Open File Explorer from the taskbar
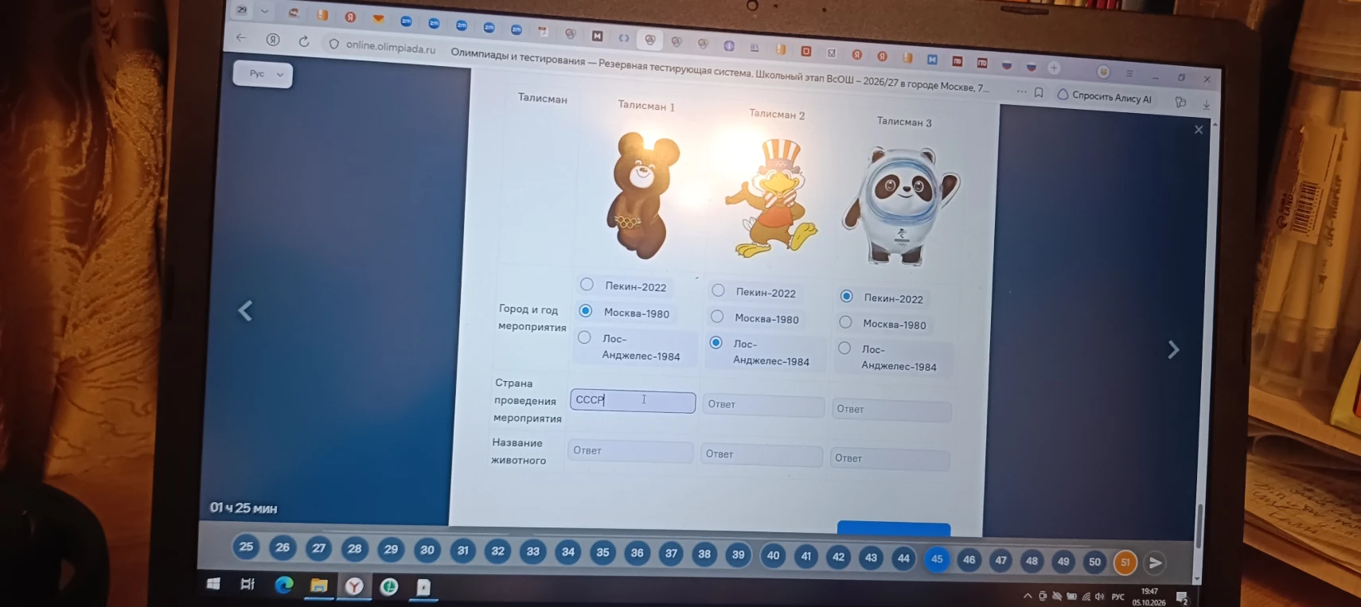The height and width of the screenshot is (607, 1361). (319, 586)
